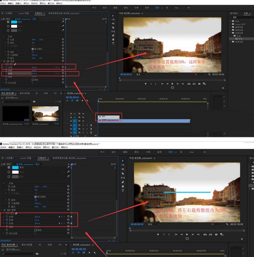Image resolution: width=254 pixels, height=257 pixels.
Task: Open lower program monitor wrench settings
Action: click(227, 224)
